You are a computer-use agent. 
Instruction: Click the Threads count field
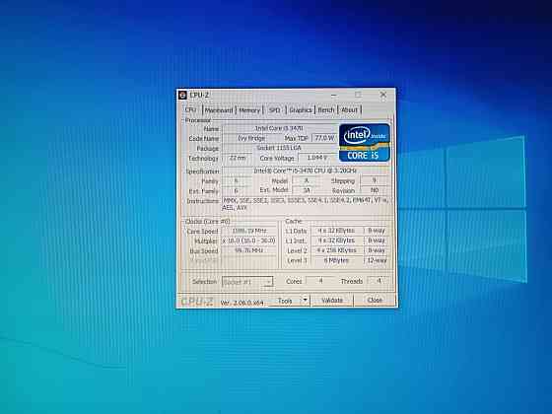click(x=379, y=281)
